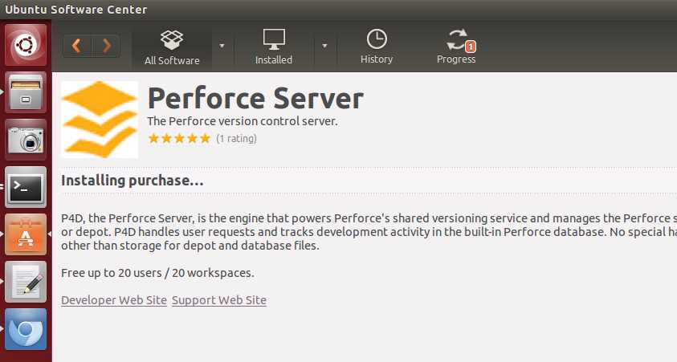Open the Developer Web Site link
The width and height of the screenshot is (677, 362).
[114, 300]
